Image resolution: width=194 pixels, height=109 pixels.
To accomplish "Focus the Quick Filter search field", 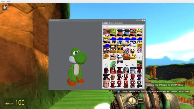I will [x=123, y=27].
